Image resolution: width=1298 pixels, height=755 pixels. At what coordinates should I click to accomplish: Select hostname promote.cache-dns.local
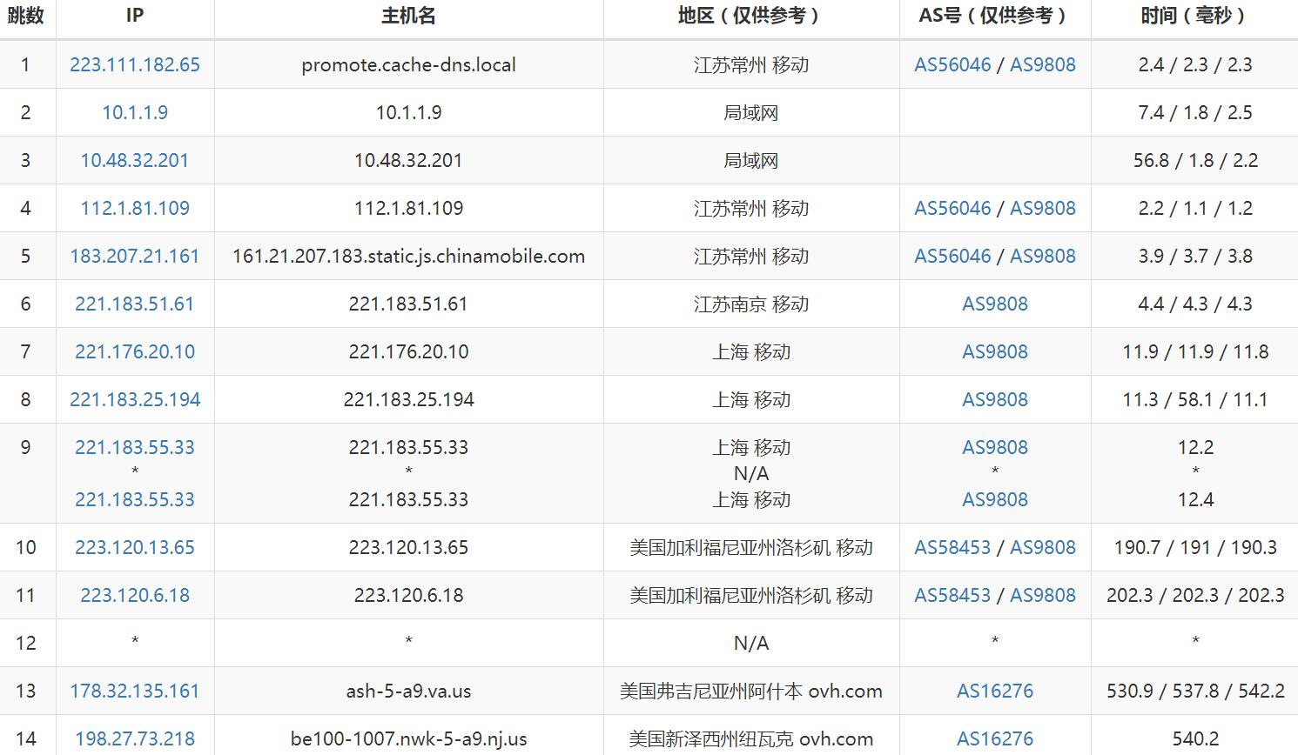point(408,64)
